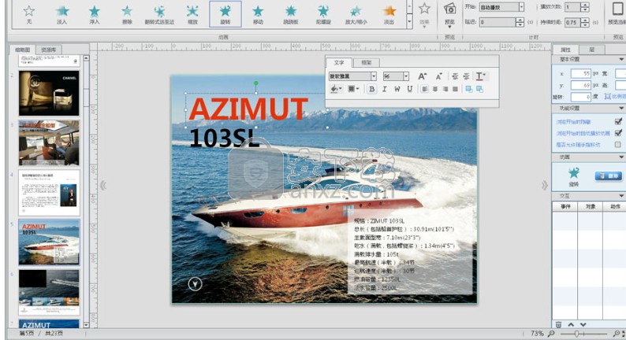Screen dimensions: 626x340
Task: Switch to the 属性 properties tab
Action: pyautogui.click(x=566, y=50)
